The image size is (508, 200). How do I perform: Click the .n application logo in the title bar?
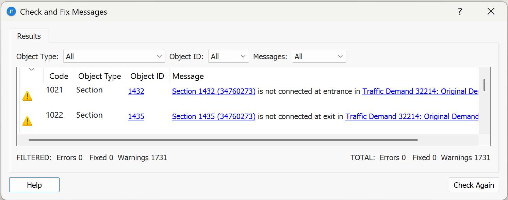tap(11, 11)
